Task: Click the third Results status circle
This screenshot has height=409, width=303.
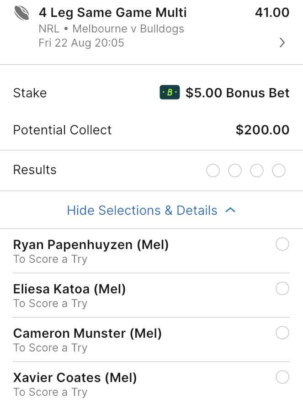Action: tap(257, 171)
